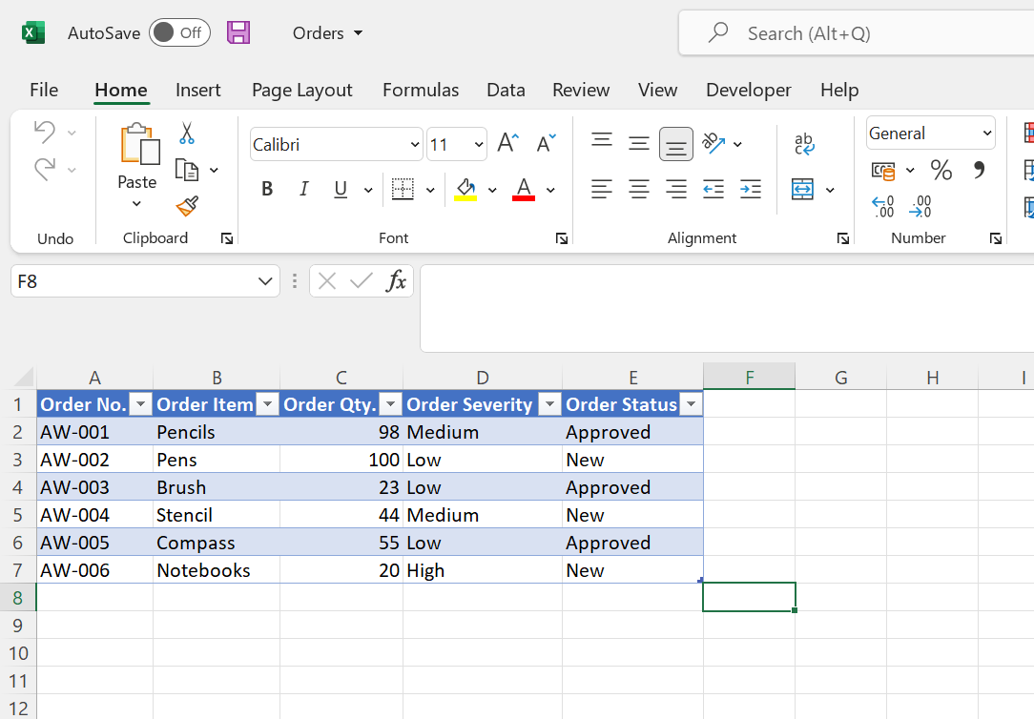
Task: Select the Format Painter tool
Action: point(187,206)
